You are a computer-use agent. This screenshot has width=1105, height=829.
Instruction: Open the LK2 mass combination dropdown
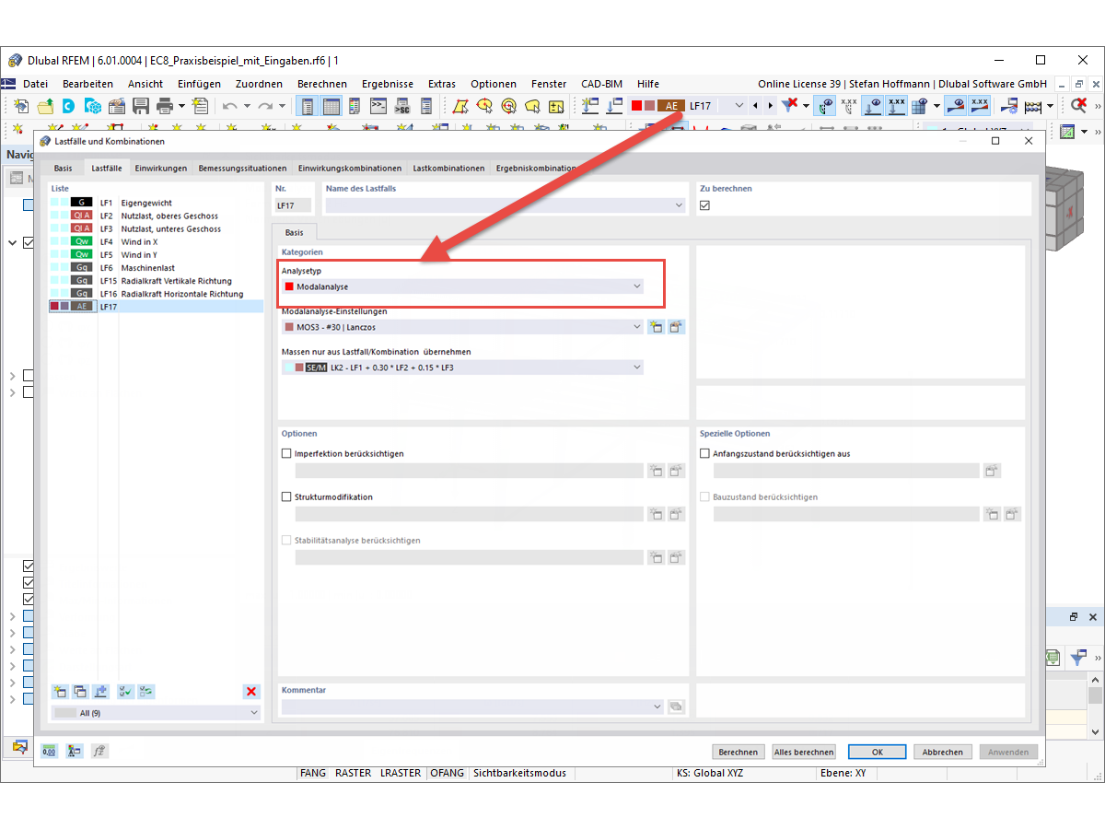click(x=636, y=367)
